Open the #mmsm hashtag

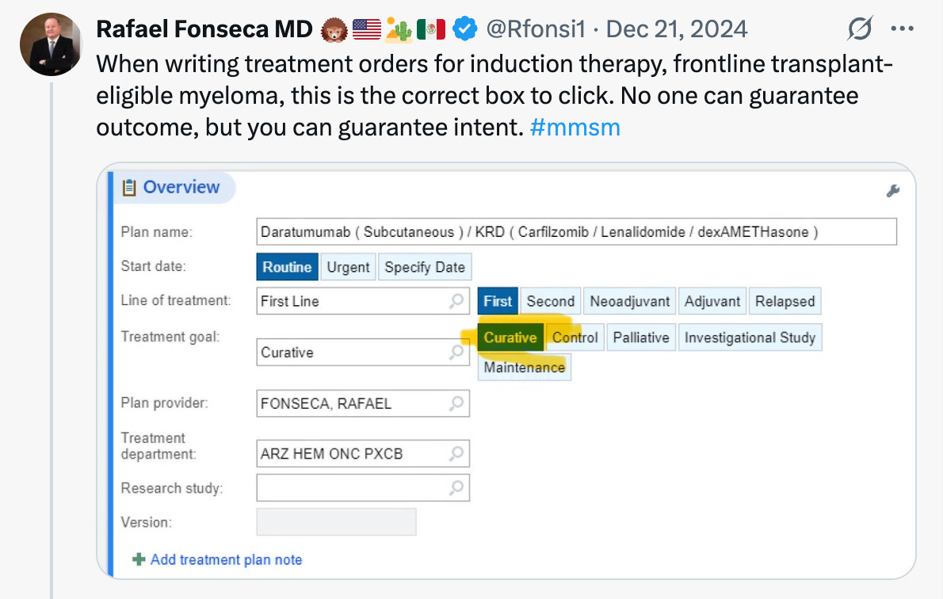576,127
